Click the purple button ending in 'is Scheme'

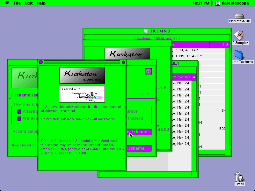(139, 132)
